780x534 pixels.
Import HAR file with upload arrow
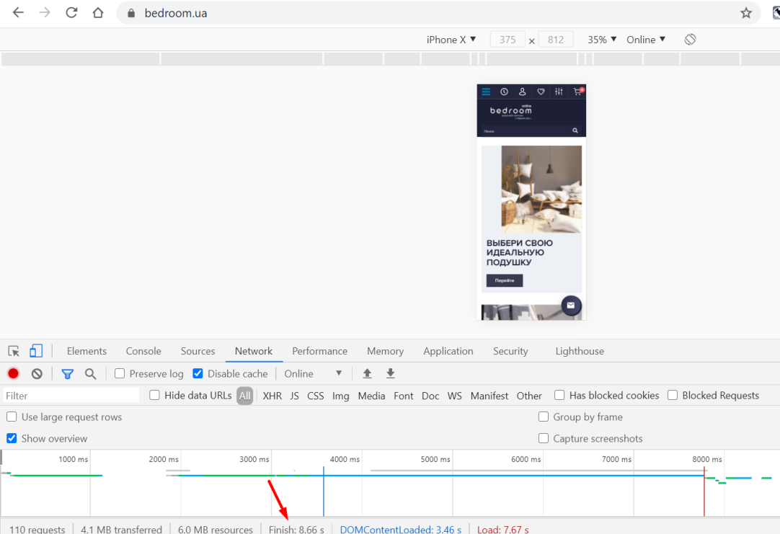tap(367, 373)
